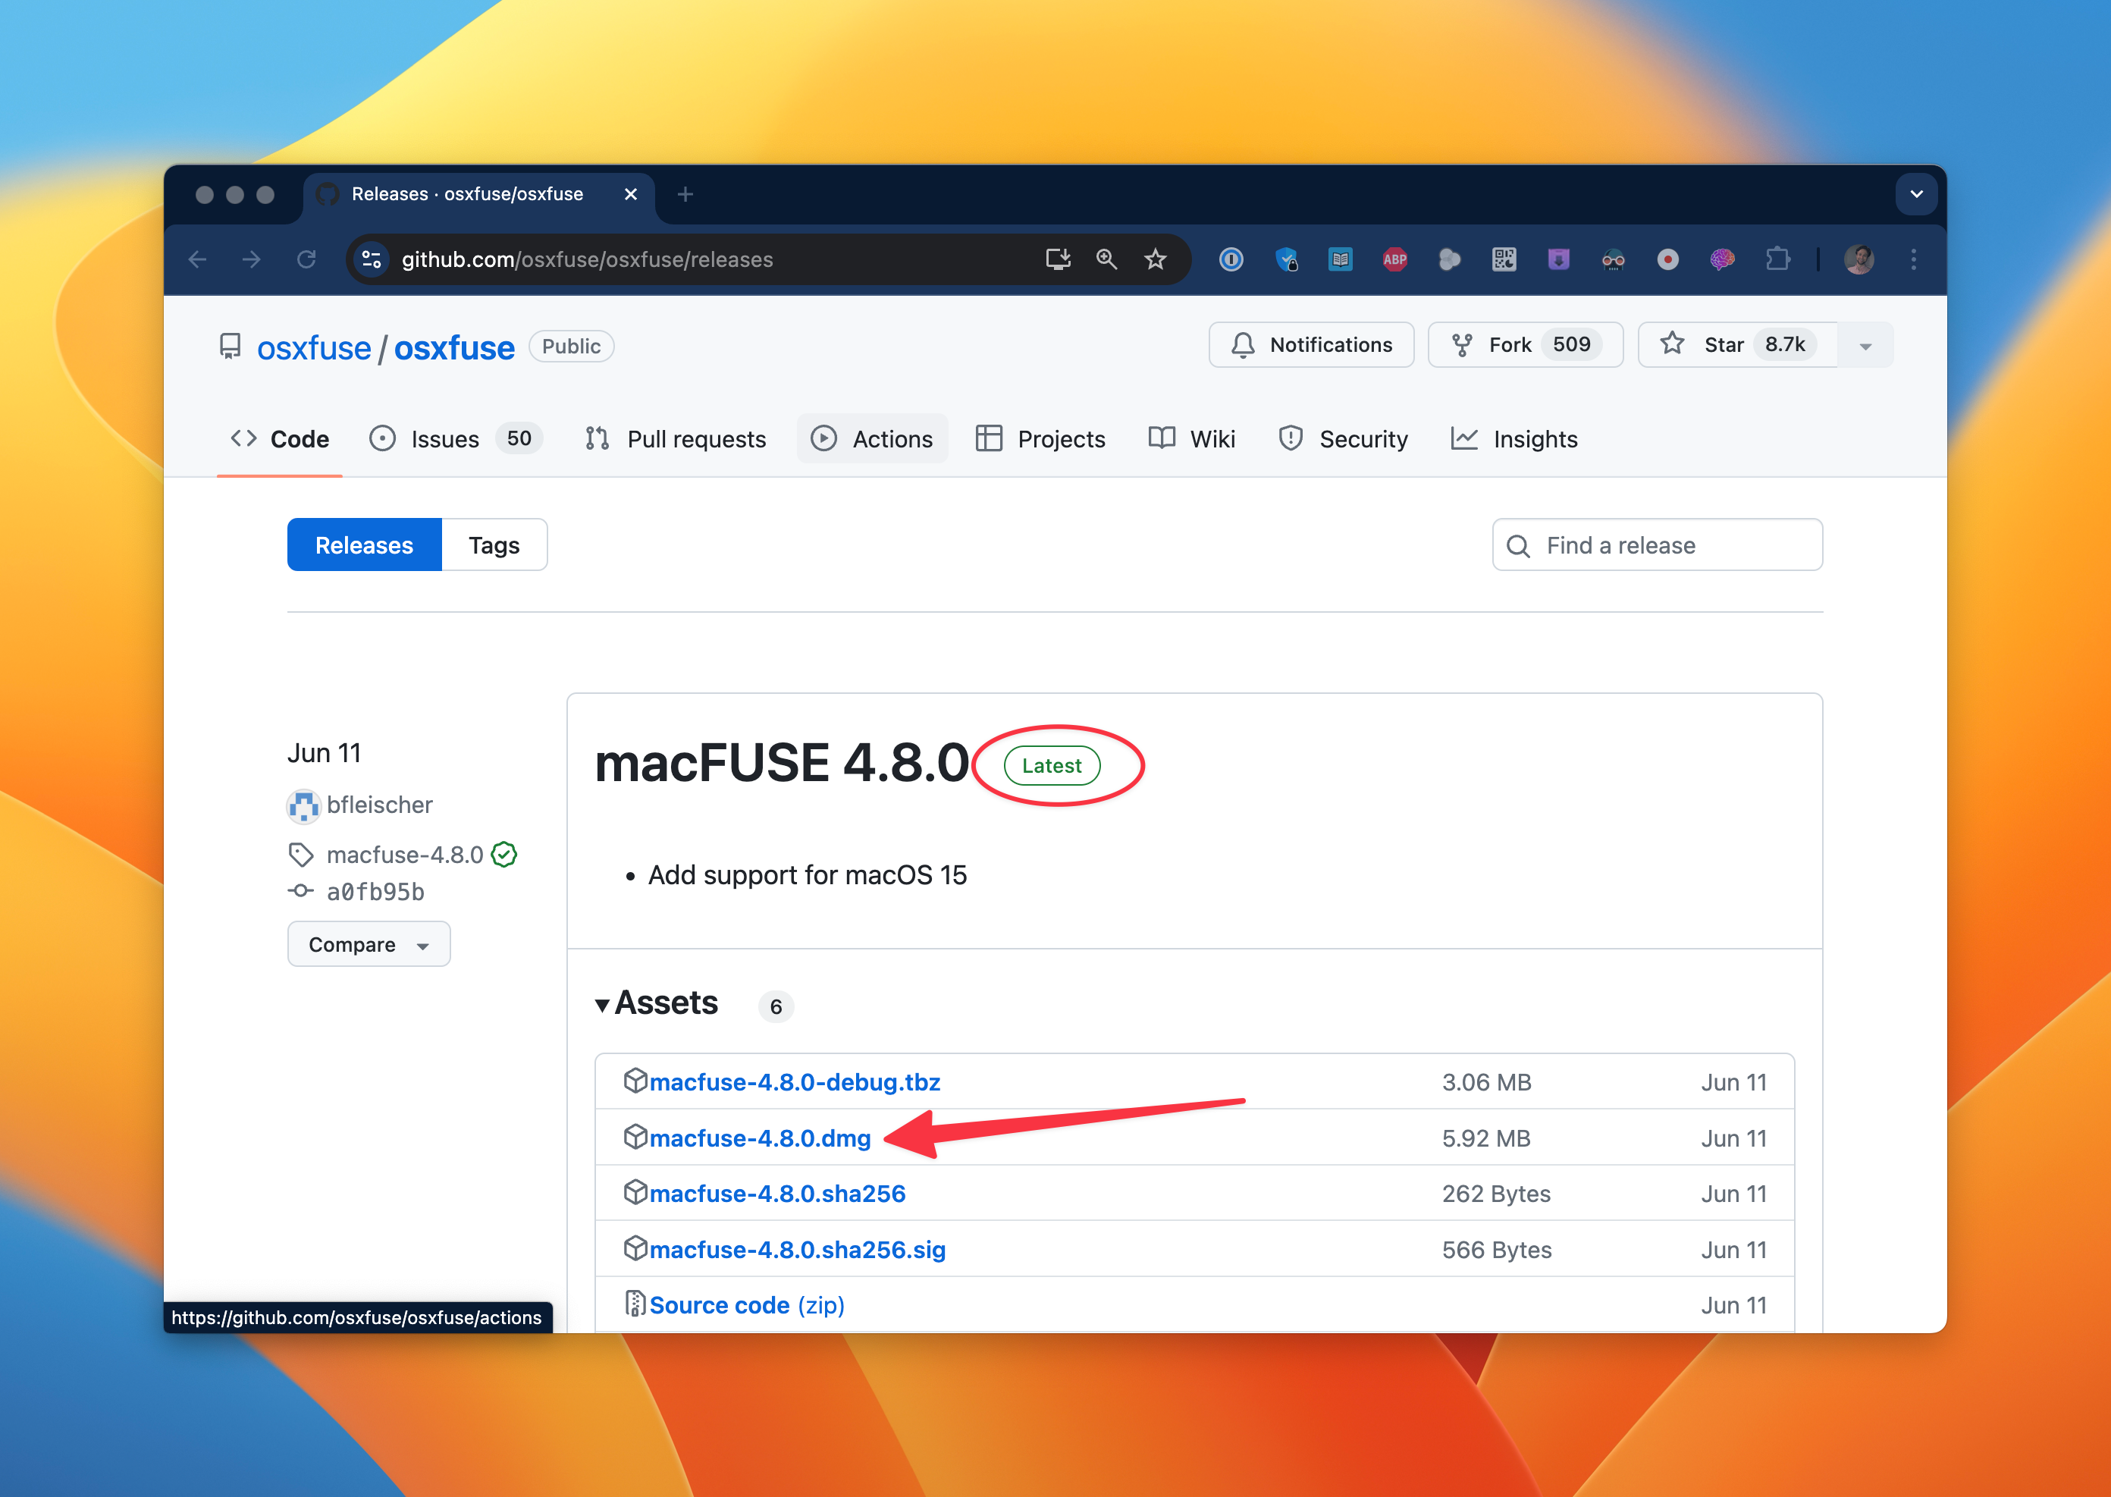Open the AdBlock Plus extension
The height and width of the screenshot is (1497, 2111).
1395,259
